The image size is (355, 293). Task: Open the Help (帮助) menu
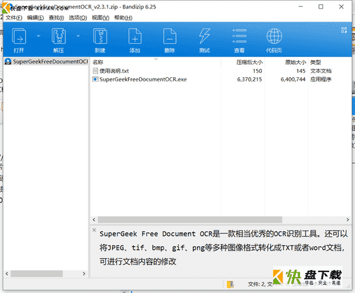[123, 17]
